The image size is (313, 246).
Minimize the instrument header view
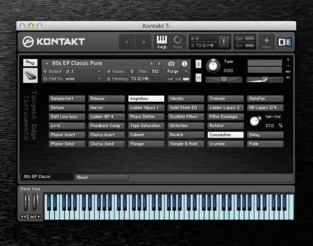point(288,65)
